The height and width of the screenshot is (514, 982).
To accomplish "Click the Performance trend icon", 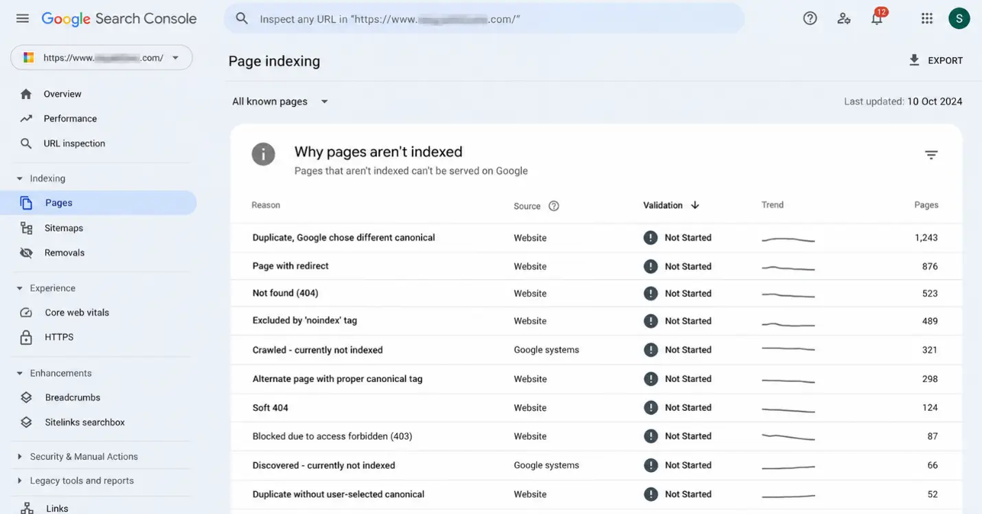I will pyautogui.click(x=26, y=119).
